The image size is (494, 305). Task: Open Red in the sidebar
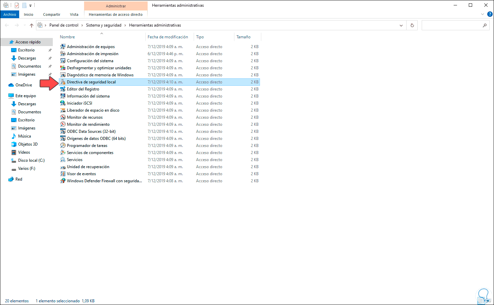pyautogui.click(x=17, y=179)
